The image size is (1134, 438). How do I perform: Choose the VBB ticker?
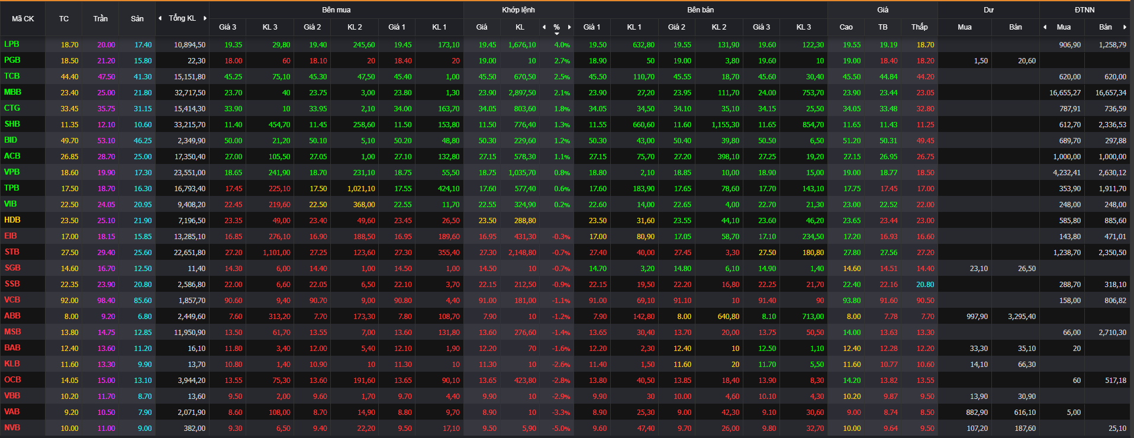pyautogui.click(x=12, y=396)
